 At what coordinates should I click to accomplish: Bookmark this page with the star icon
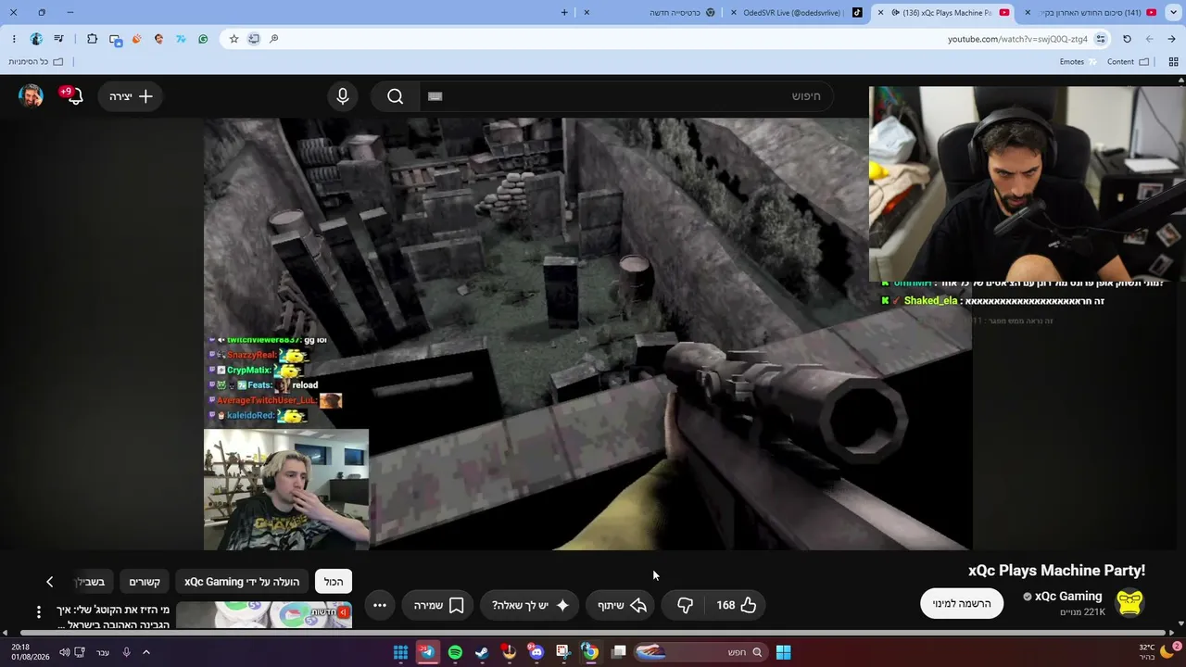tap(233, 39)
